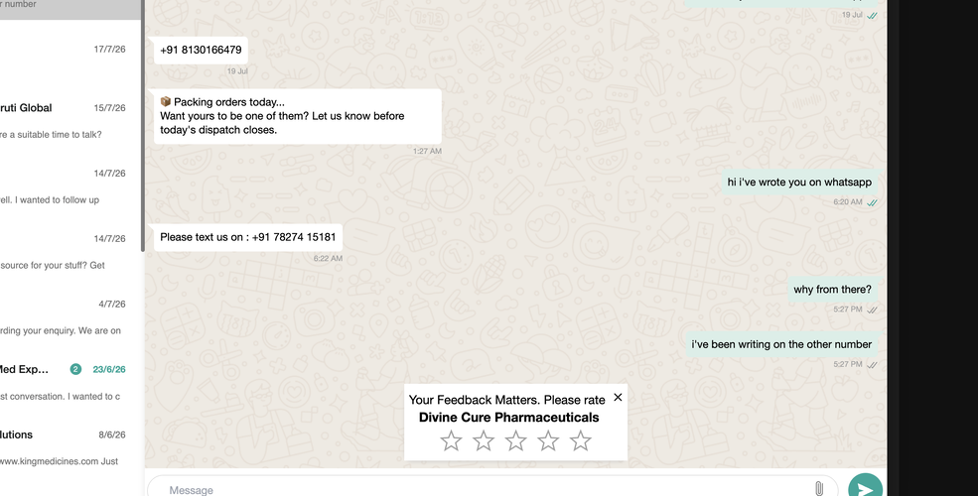Click the second rating star

[x=484, y=440]
